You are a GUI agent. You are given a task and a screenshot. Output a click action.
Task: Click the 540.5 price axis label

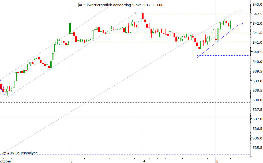[257, 52]
